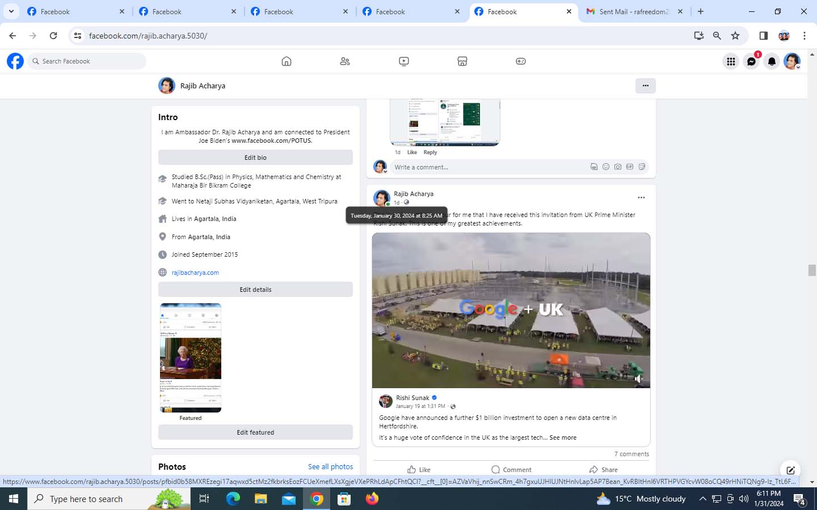Click the Edit featured button
The image size is (817, 510).
tap(255, 432)
